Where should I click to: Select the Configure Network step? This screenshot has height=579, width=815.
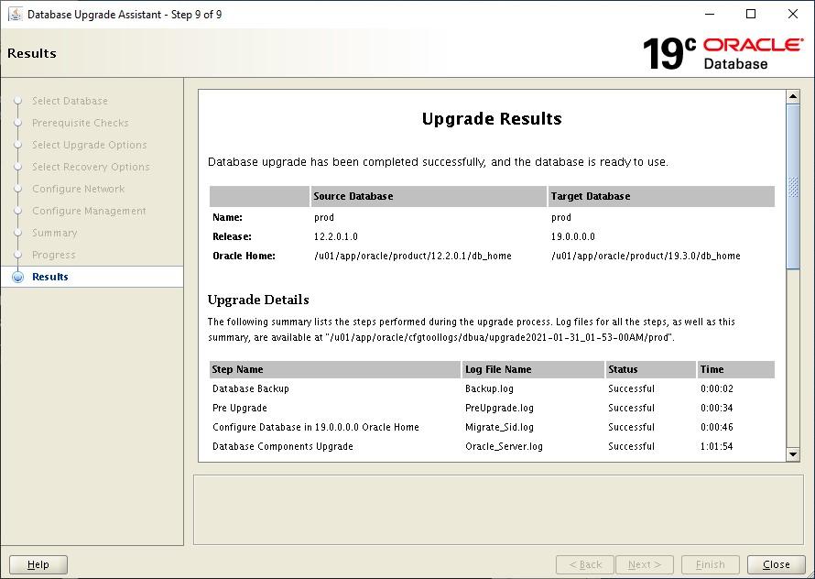point(77,189)
